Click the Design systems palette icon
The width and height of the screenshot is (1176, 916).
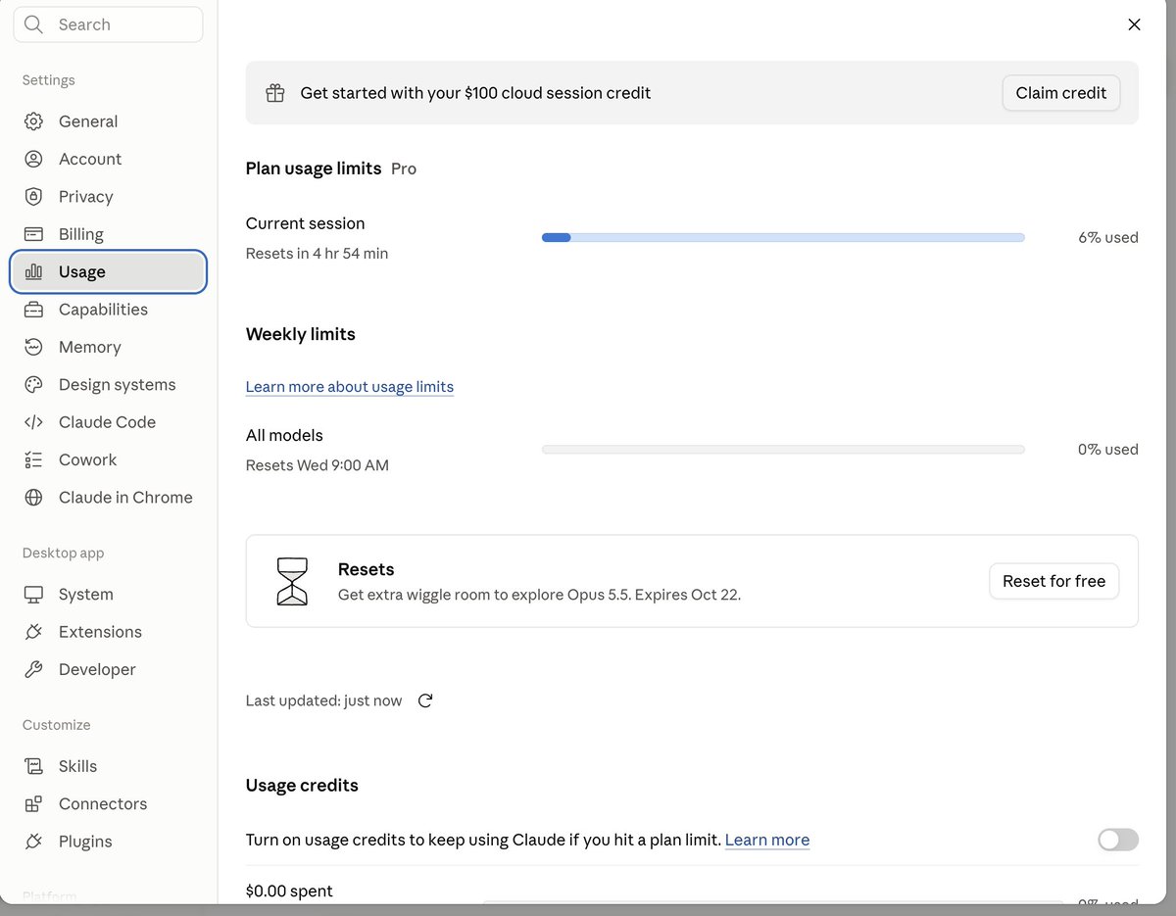(33, 385)
